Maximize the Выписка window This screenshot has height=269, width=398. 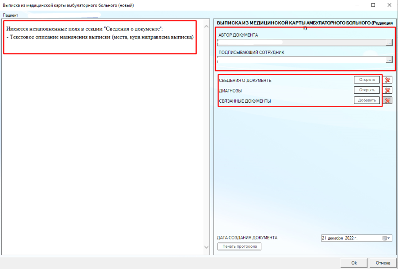click(373, 5)
